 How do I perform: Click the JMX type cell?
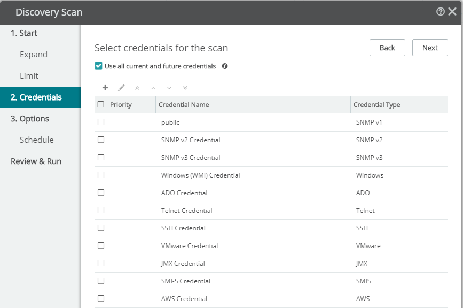(362, 264)
